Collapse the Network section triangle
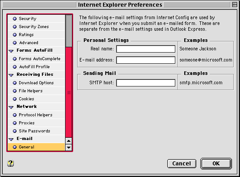 (11, 107)
